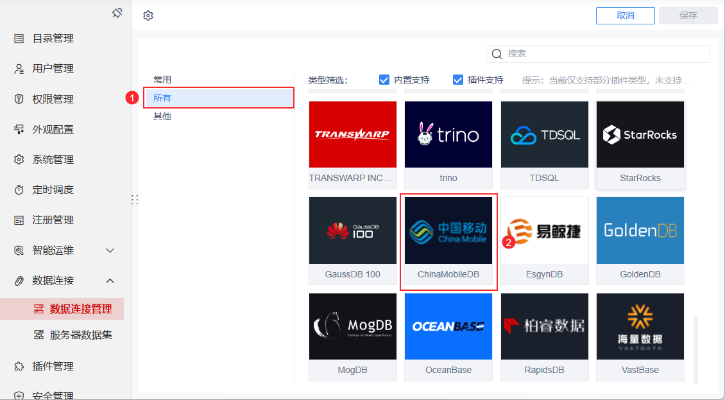Click the 类型筛选 label
The width and height of the screenshot is (725, 400).
click(327, 80)
